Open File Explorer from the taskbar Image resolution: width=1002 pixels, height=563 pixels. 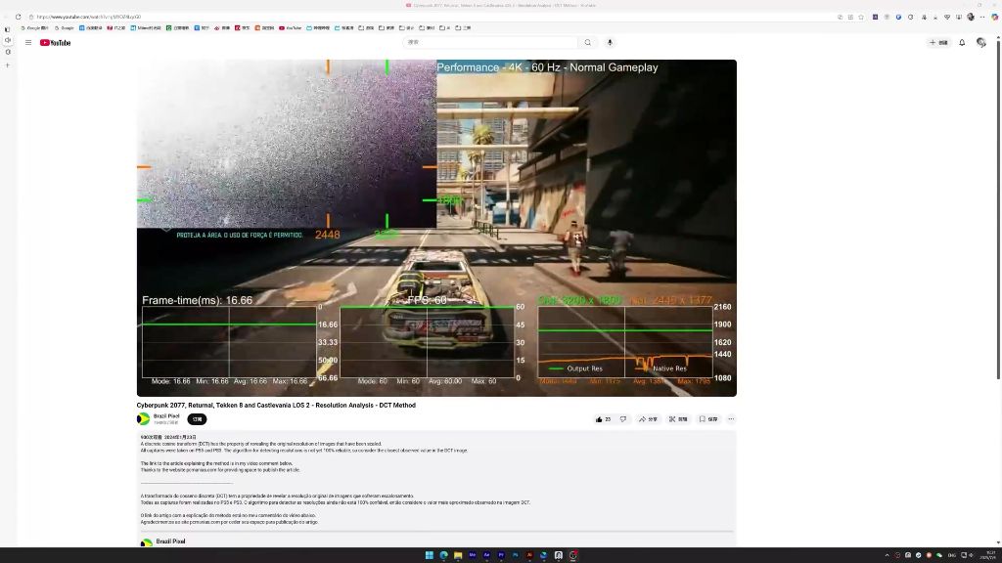pyautogui.click(x=458, y=555)
